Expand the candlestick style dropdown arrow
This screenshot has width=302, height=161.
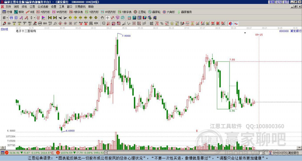click(x=35, y=18)
